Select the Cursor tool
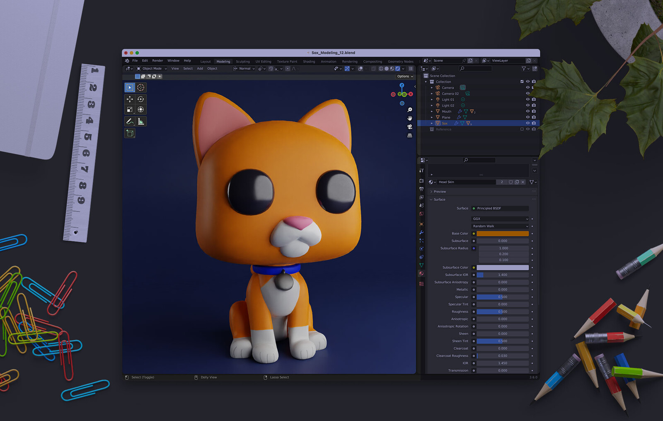663x421 pixels. pos(141,88)
